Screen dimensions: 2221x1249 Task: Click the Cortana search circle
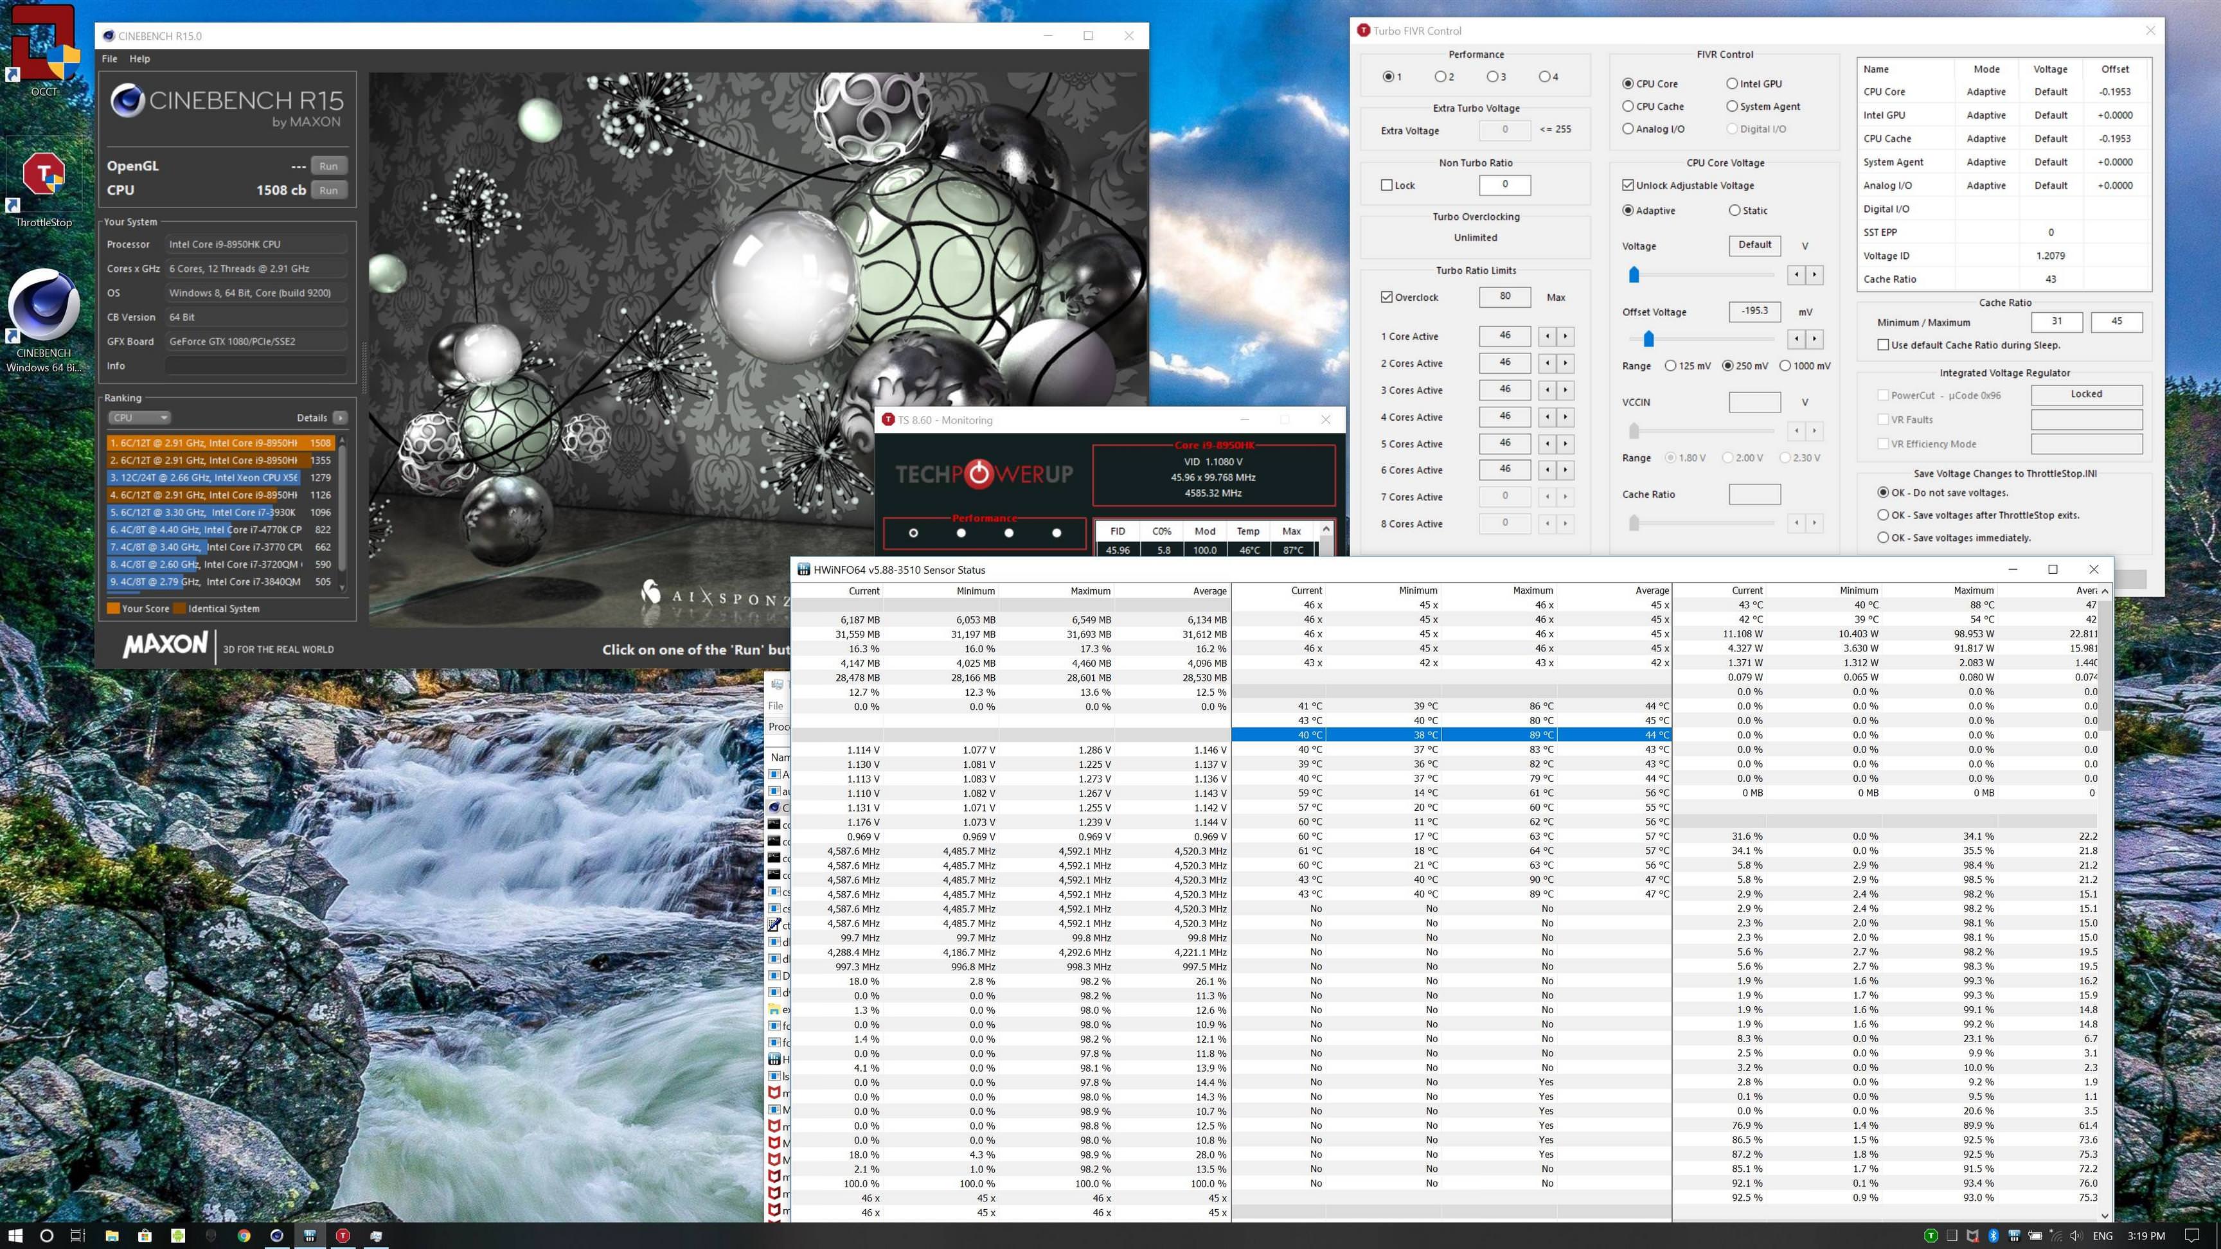46,1236
